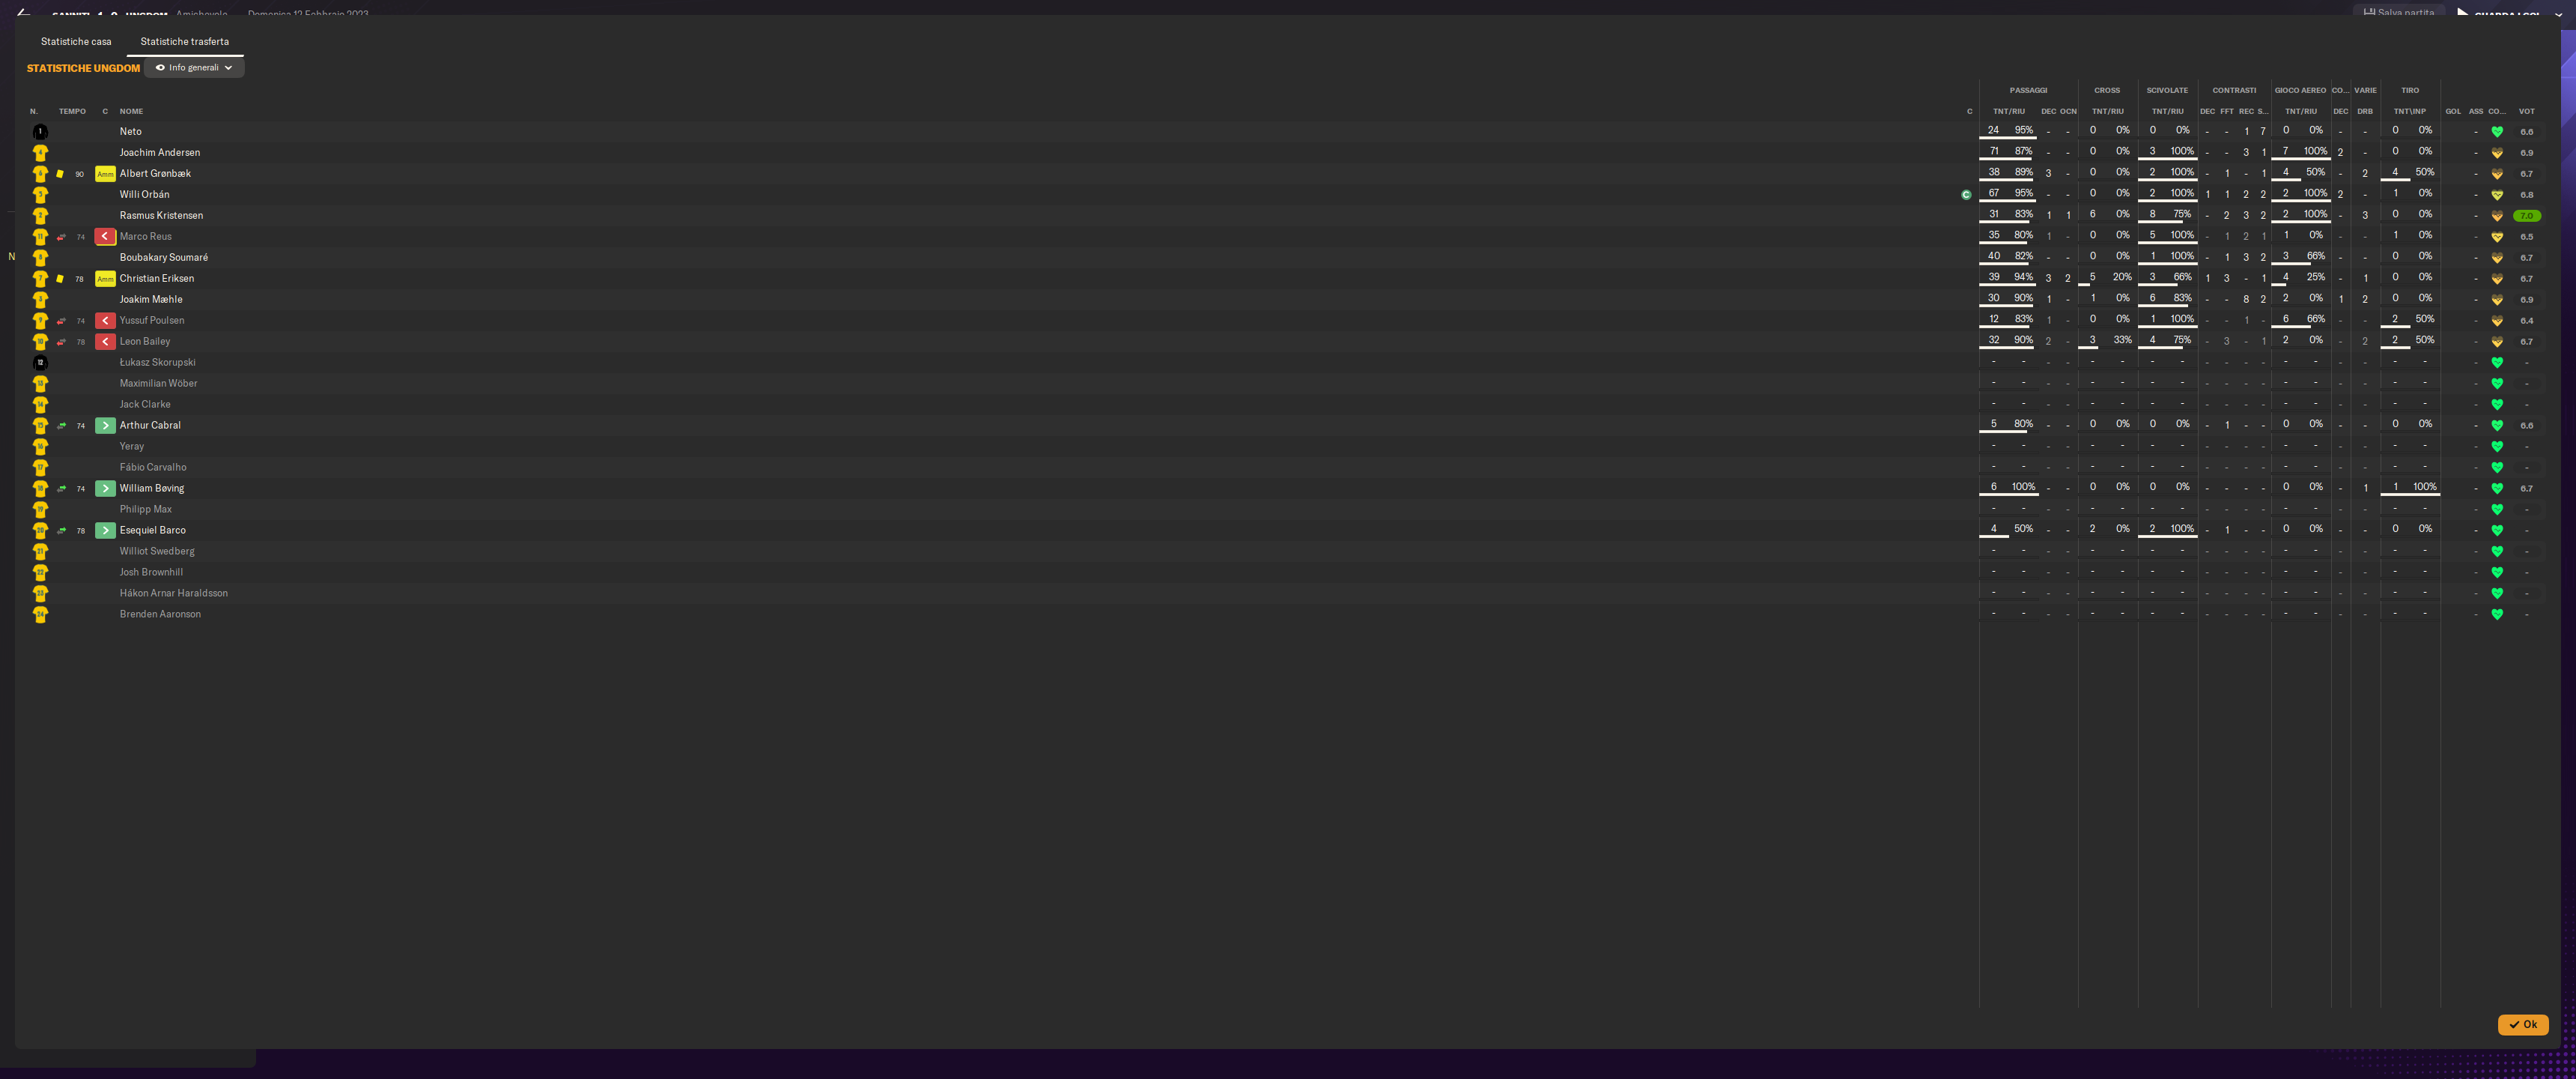The width and height of the screenshot is (2576, 1079).
Task: Expand the dropdown chevron beside Info generali
Action: [229, 68]
